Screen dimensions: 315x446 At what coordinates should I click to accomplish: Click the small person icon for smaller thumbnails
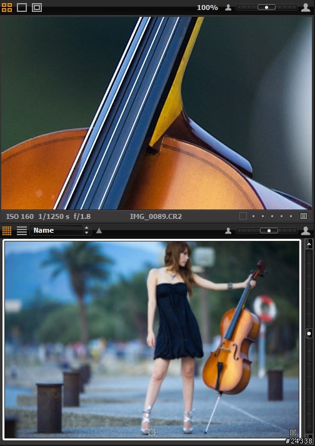pyautogui.click(x=228, y=231)
